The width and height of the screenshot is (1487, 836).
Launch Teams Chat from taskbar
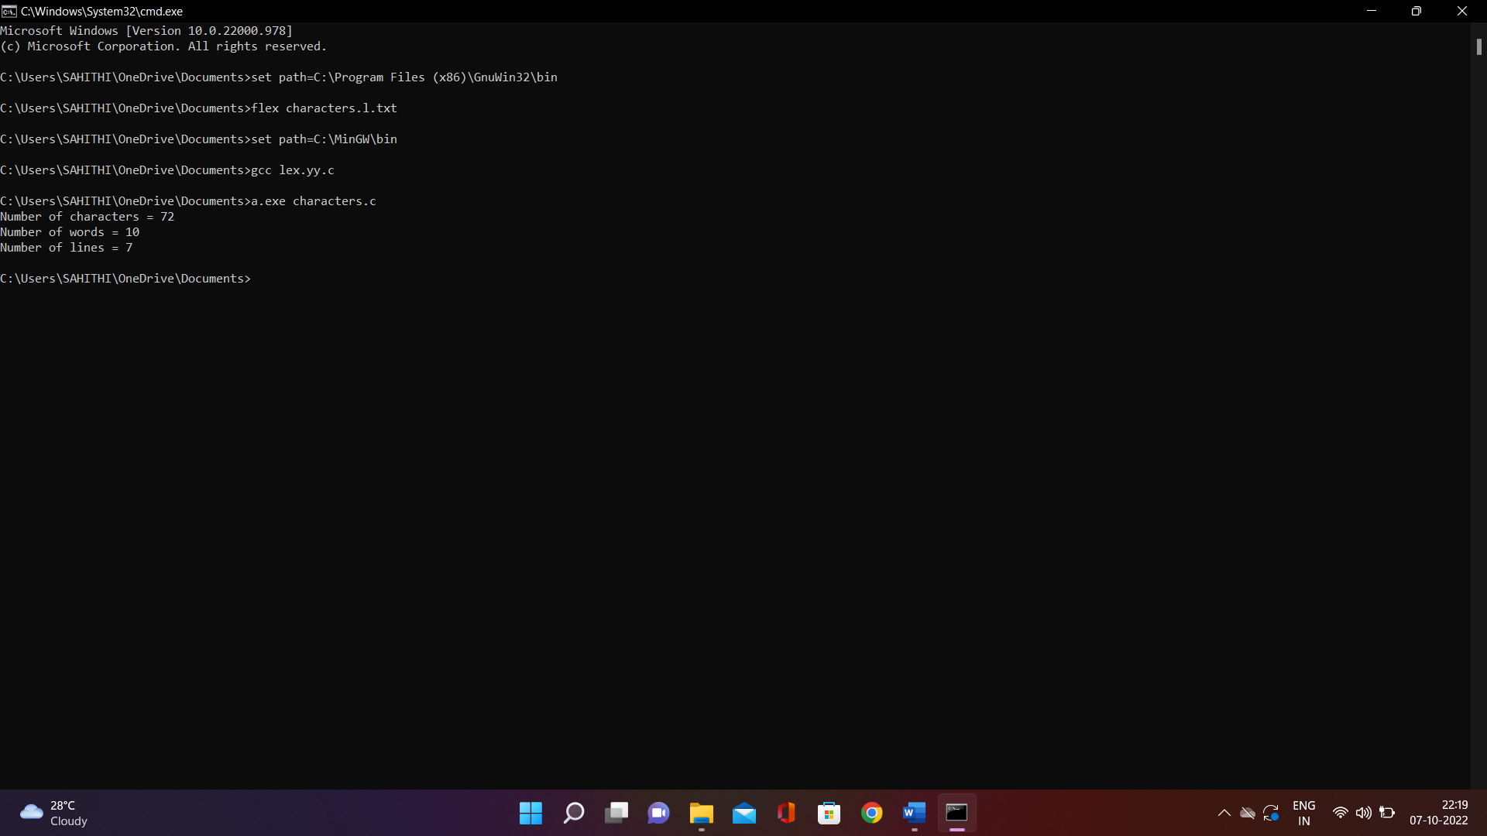click(659, 813)
